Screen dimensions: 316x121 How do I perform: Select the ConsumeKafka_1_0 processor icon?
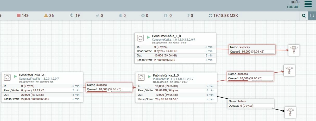click(x=140, y=38)
